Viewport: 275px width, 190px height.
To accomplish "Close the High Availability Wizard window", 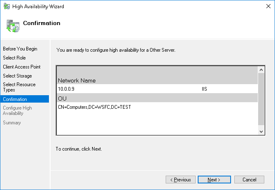I will click(x=266, y=7).
